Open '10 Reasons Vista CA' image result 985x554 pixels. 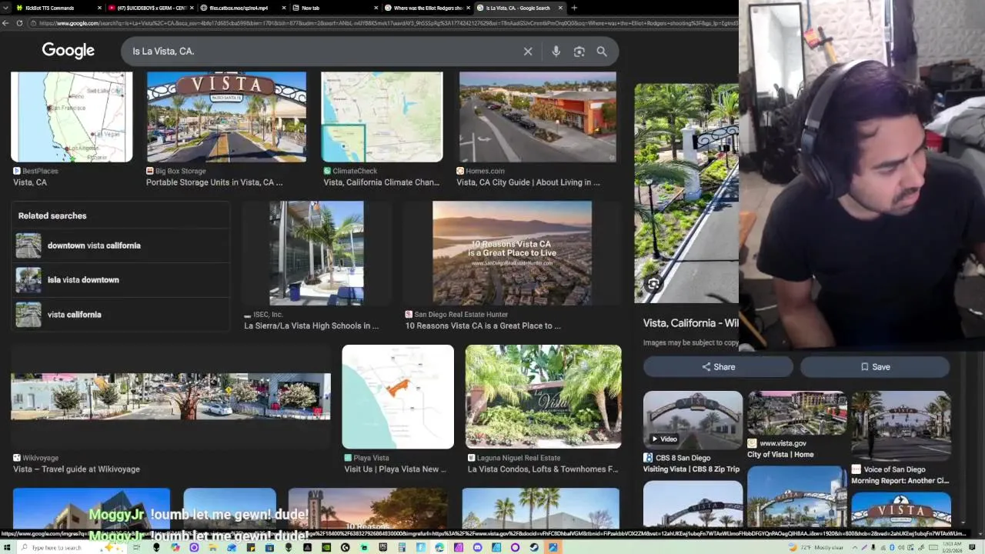(x=512, y=253)
